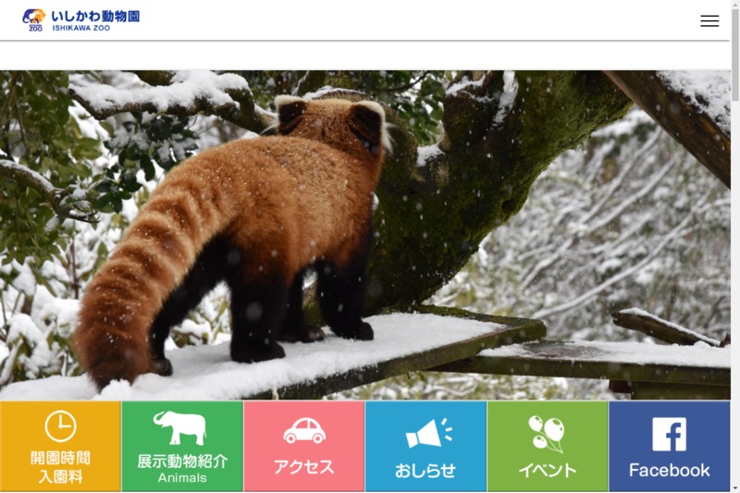Screen dimensions: 740x493
Task: Click the Facebook text label
Action: (669, 470)
